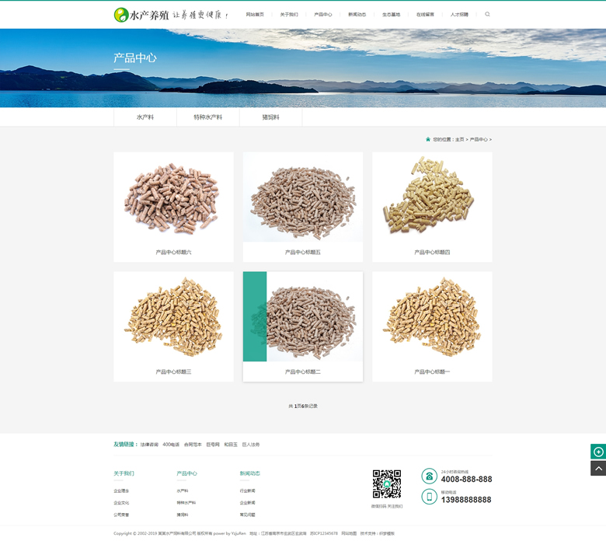Click the 法律咨询 friendly link
This screenshot has height=541, width=606.
tap(148, 445)
